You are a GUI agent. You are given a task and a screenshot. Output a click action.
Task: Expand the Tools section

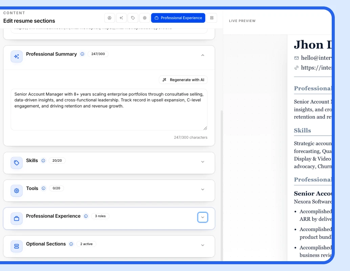(x=202, y=190)
